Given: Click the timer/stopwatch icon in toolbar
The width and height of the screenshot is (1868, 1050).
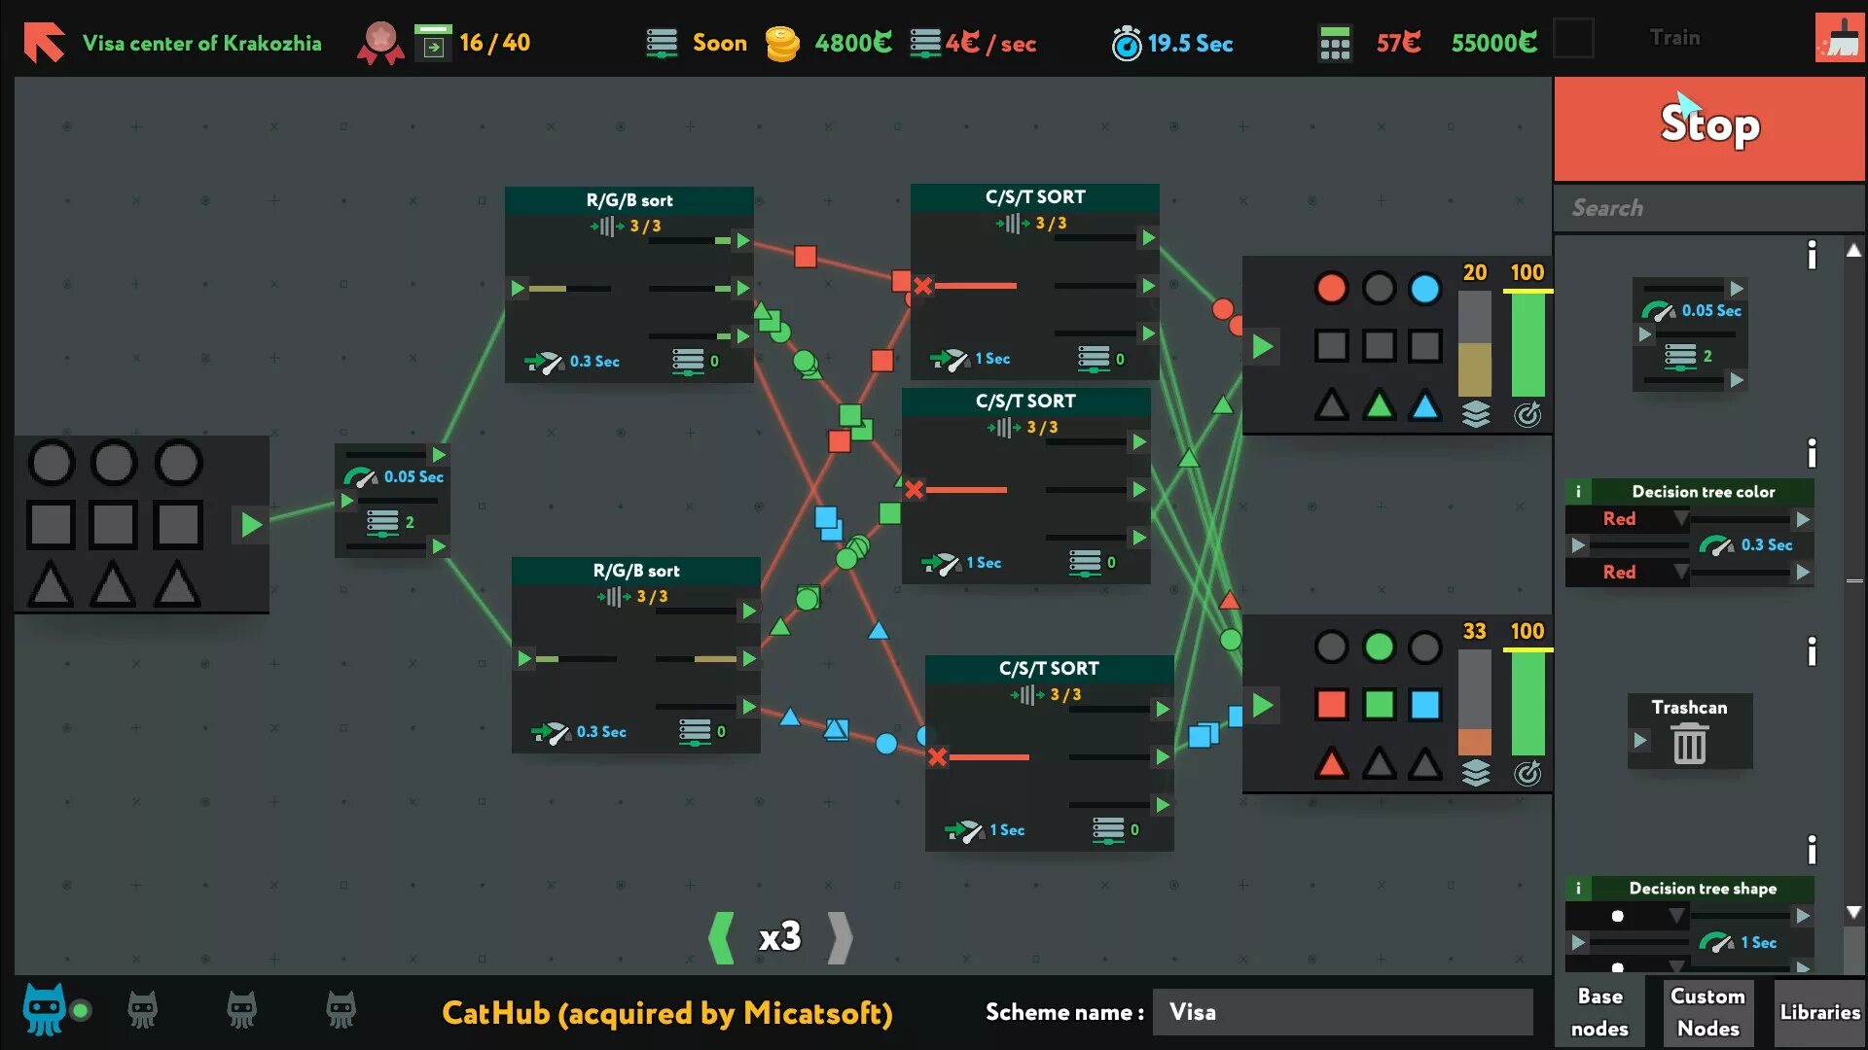Looking at the screenshot, I should tap(1123, 43).
